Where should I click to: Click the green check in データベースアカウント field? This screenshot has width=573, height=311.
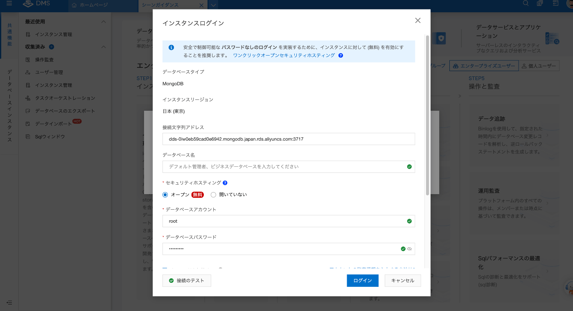coord(409,221)
